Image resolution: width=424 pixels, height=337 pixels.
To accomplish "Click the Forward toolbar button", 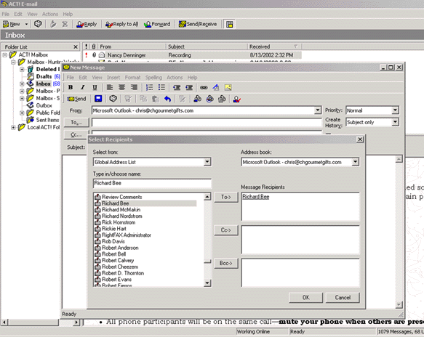I will click(157, 24).
